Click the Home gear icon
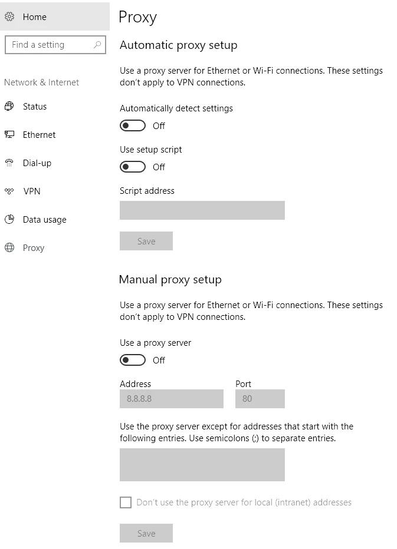Screen dimensions: 397x549 coord(9,16)
